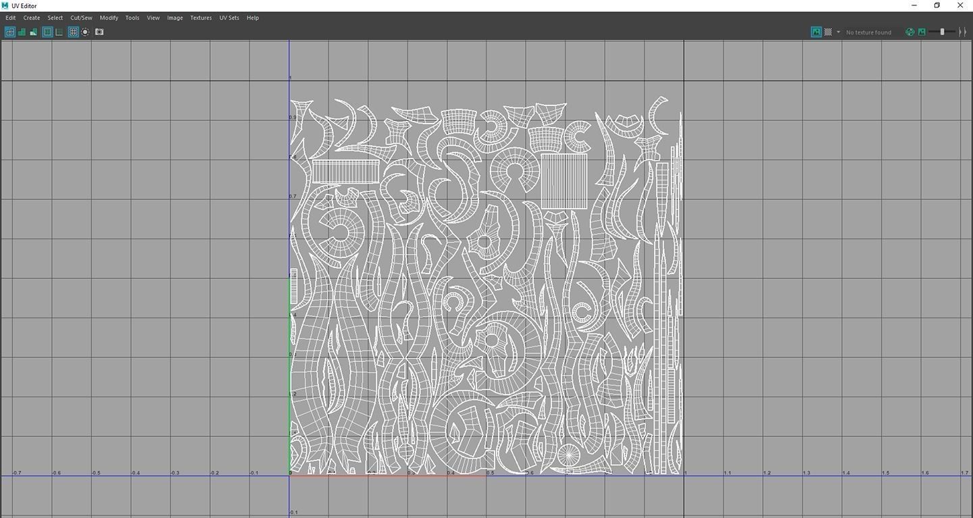Viewport: 973px width, 518px height.
Task: Open the Create menu
Action: [32, 18]
